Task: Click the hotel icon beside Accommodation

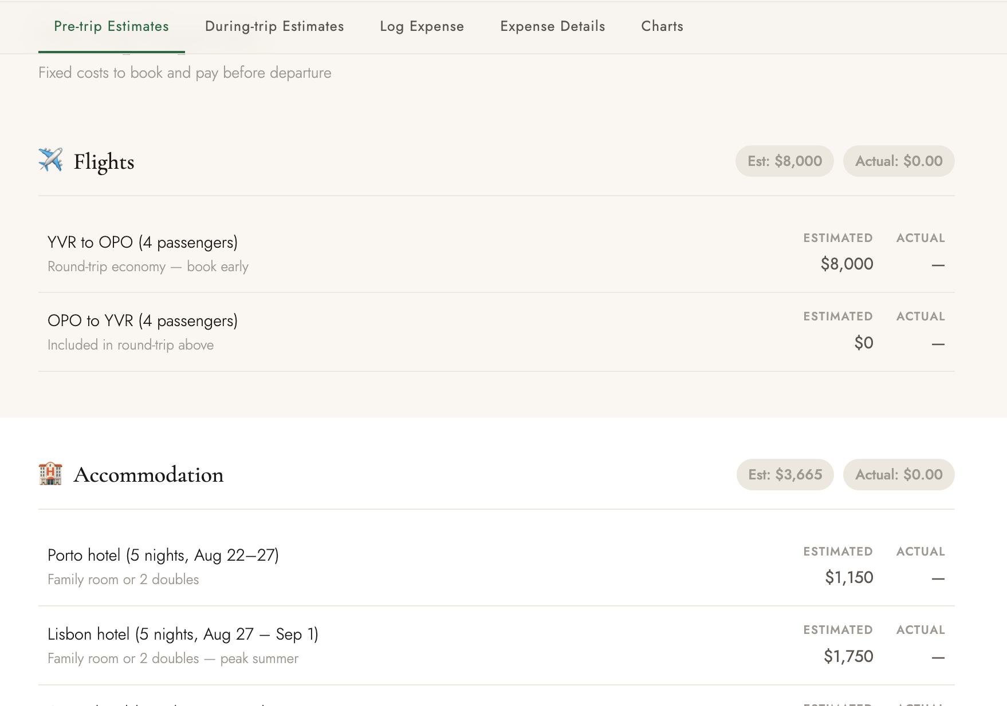Action: [x=50, y=474]
